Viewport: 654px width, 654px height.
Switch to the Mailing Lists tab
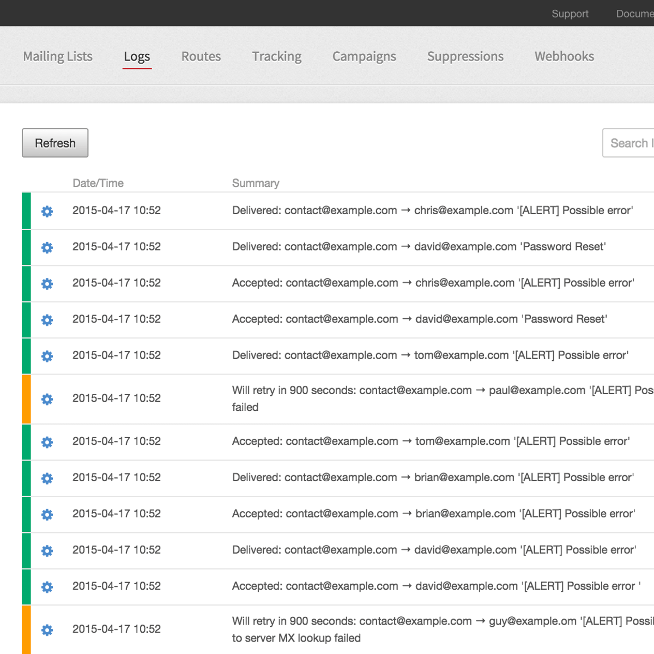pos(58,57)
